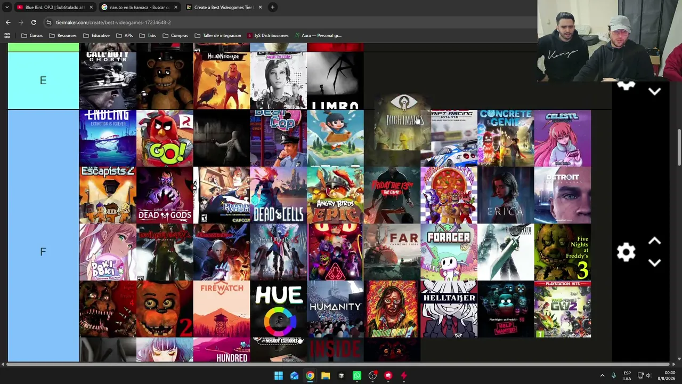The width and height of the screenshot is (682, 384).
Task: Select the Five Nights at Freddy's 3 thumbnail
Action: [563, 252]
